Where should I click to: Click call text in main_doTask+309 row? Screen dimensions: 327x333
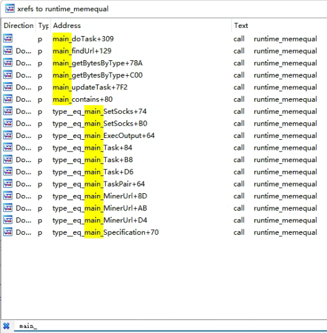[239, 39]
